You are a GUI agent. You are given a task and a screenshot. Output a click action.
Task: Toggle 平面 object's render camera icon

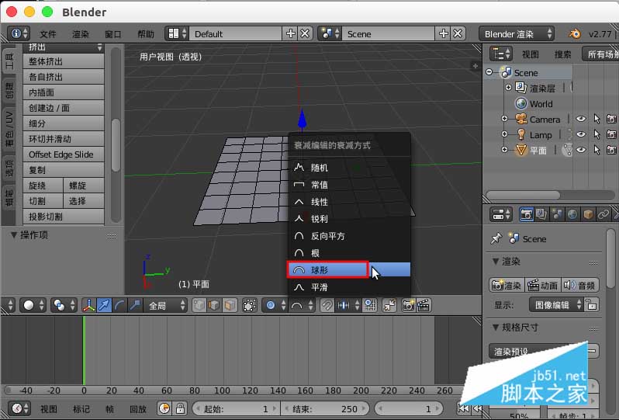pos(611,151)
